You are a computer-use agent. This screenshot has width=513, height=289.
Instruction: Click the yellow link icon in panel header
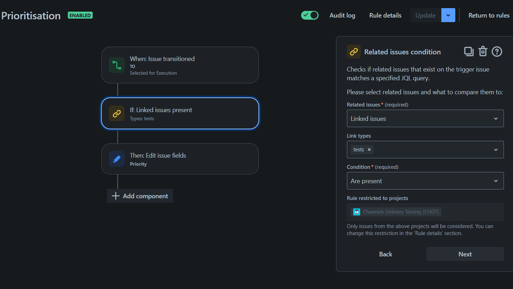point(354,52)
